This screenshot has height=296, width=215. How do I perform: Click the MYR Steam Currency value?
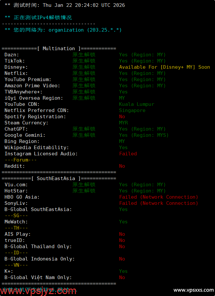point(123,123)
